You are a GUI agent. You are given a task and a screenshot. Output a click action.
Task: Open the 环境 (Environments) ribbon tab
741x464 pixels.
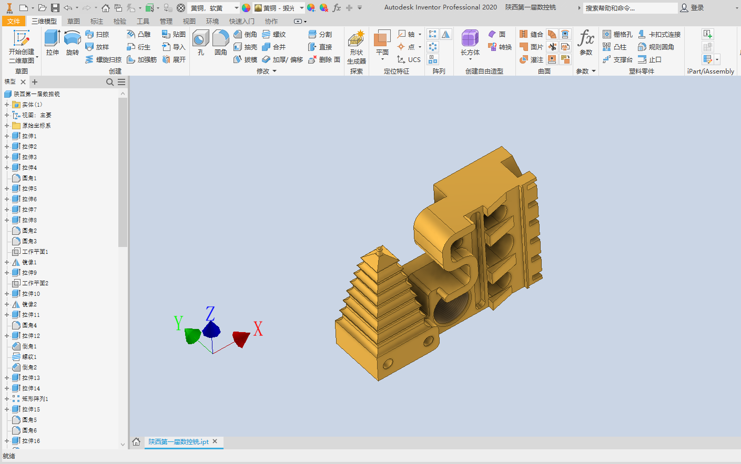[x=212, y=21]
